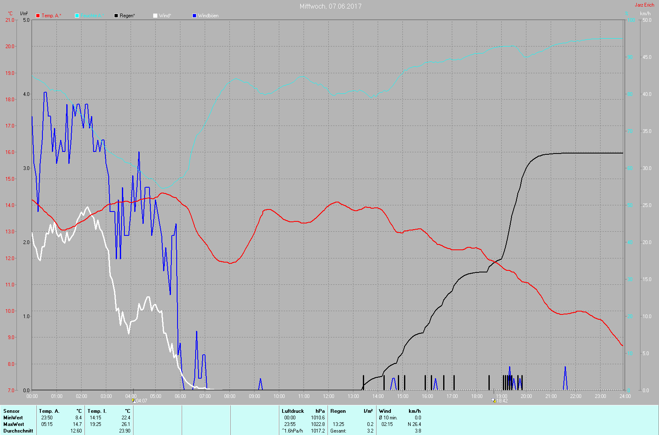This screenshot has height=435, width=659.
Task: Select the Temp. A. column header
Action: (x=49, y=411)
